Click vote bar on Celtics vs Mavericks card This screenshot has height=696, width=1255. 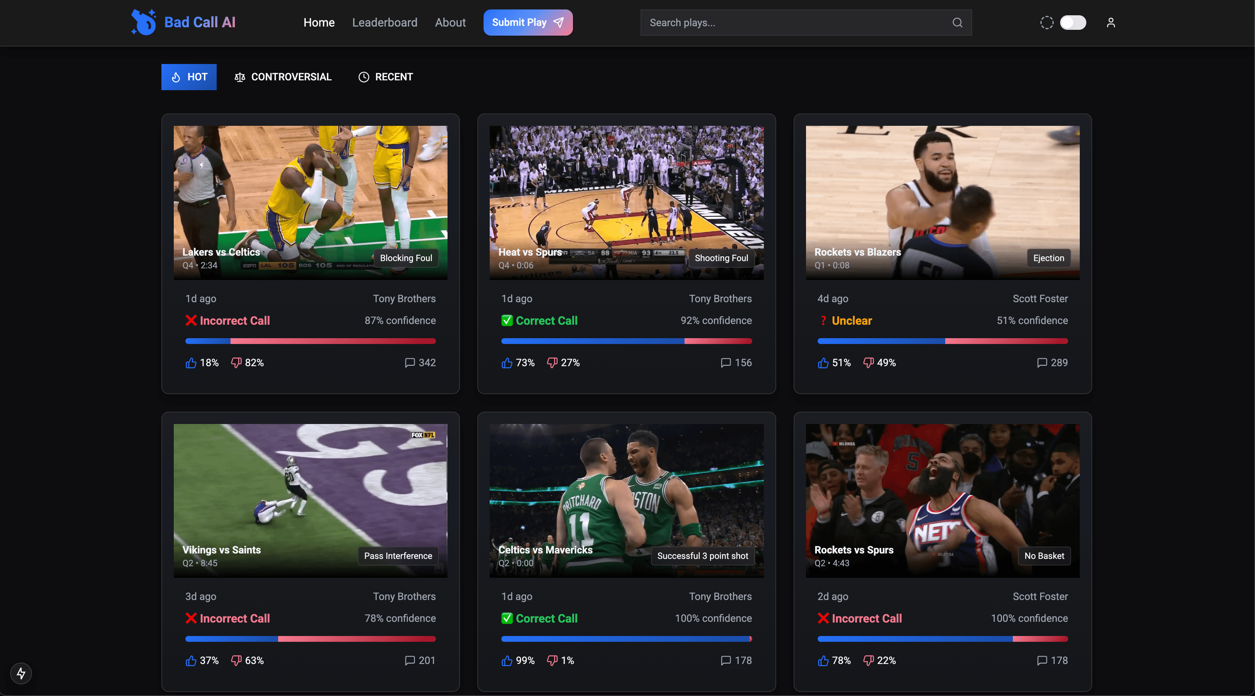coord(626,639)
